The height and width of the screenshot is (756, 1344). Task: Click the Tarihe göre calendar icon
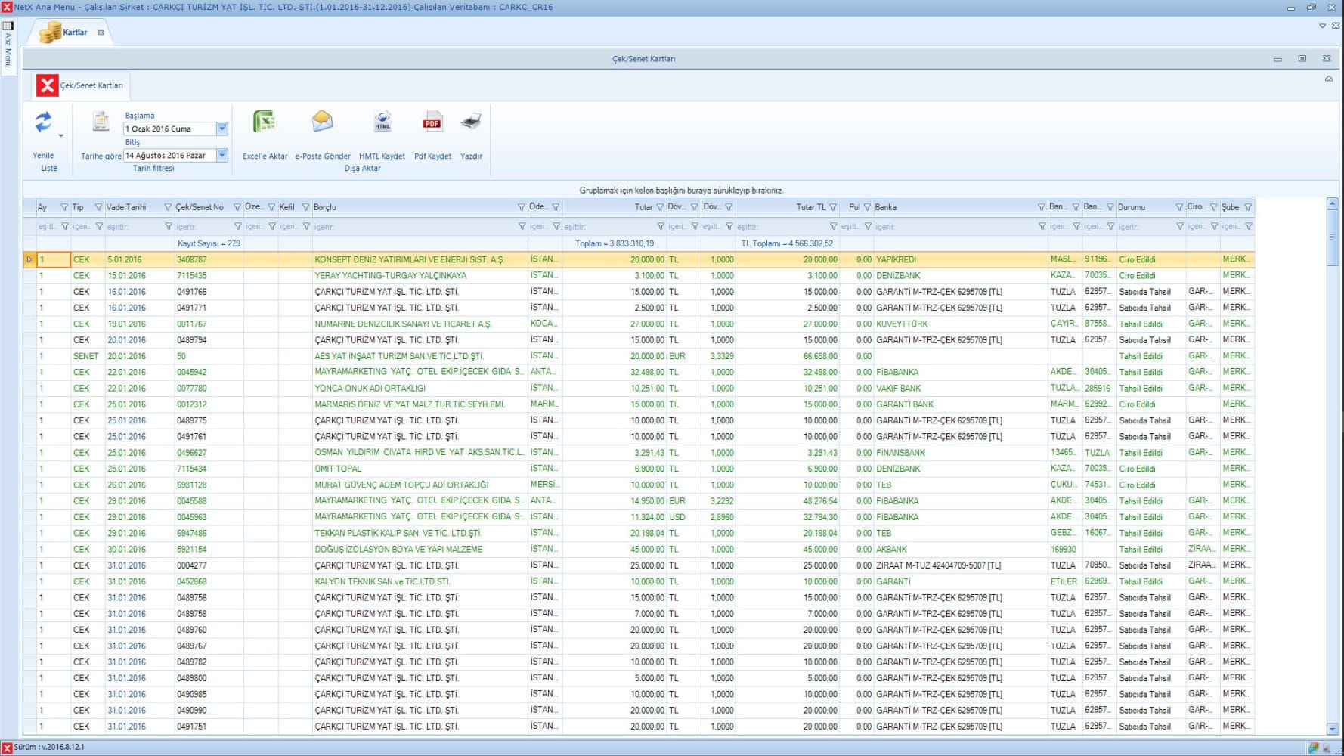pyautogui.click(x=101, y=121)
